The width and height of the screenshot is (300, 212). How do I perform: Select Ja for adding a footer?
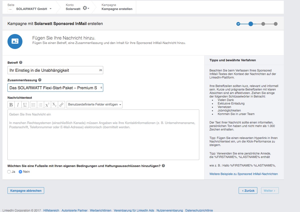pyautogui.click(x=9, y=172)
